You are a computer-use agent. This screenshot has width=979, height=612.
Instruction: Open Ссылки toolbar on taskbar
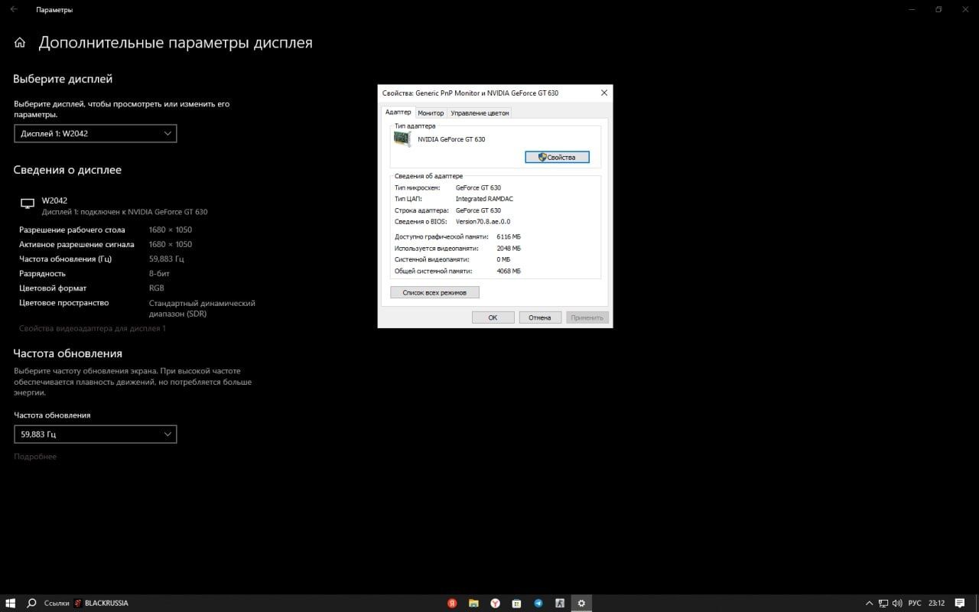point(57,603)
